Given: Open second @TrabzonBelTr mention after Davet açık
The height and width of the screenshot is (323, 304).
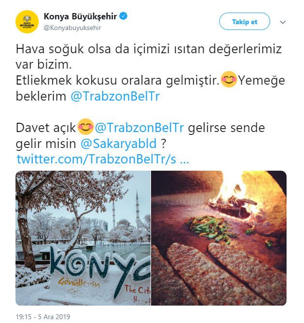Looking at the screenshot, I should point(139,128).
